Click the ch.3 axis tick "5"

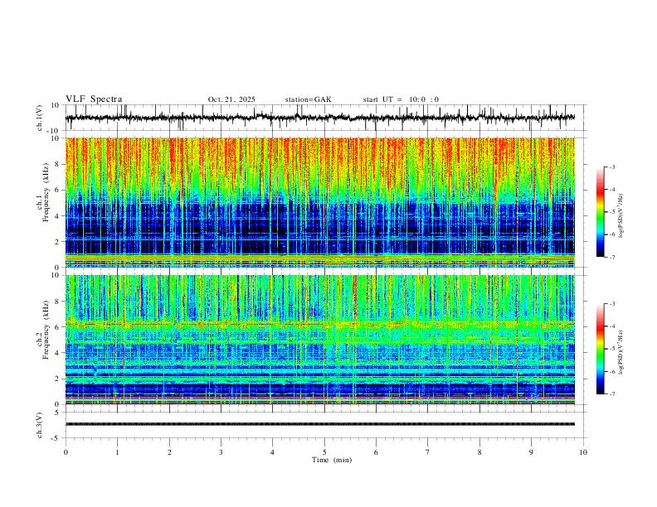(57, 413)
